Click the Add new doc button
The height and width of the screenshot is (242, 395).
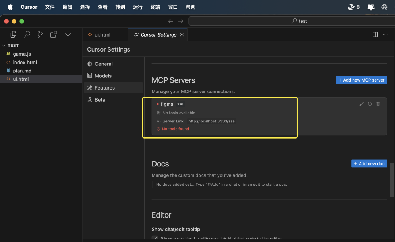coord(369,163)
